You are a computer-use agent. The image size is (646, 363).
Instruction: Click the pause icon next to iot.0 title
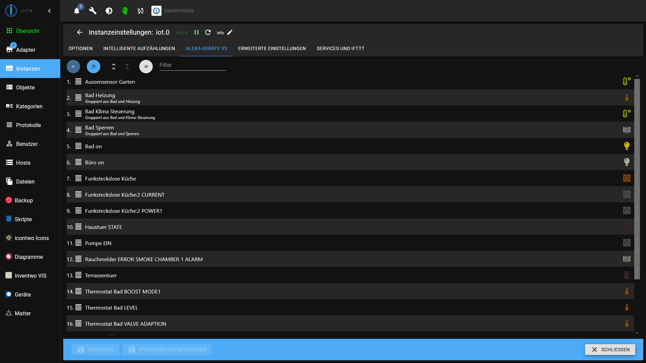point(196,32)
